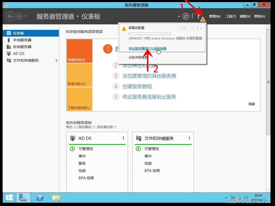Expand 文件和存储服务 submenu arrow

tap(57, 60)
